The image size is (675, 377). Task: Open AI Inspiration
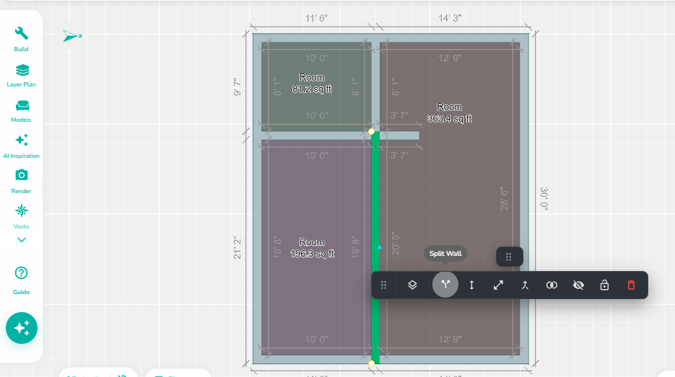coord(21,146)
